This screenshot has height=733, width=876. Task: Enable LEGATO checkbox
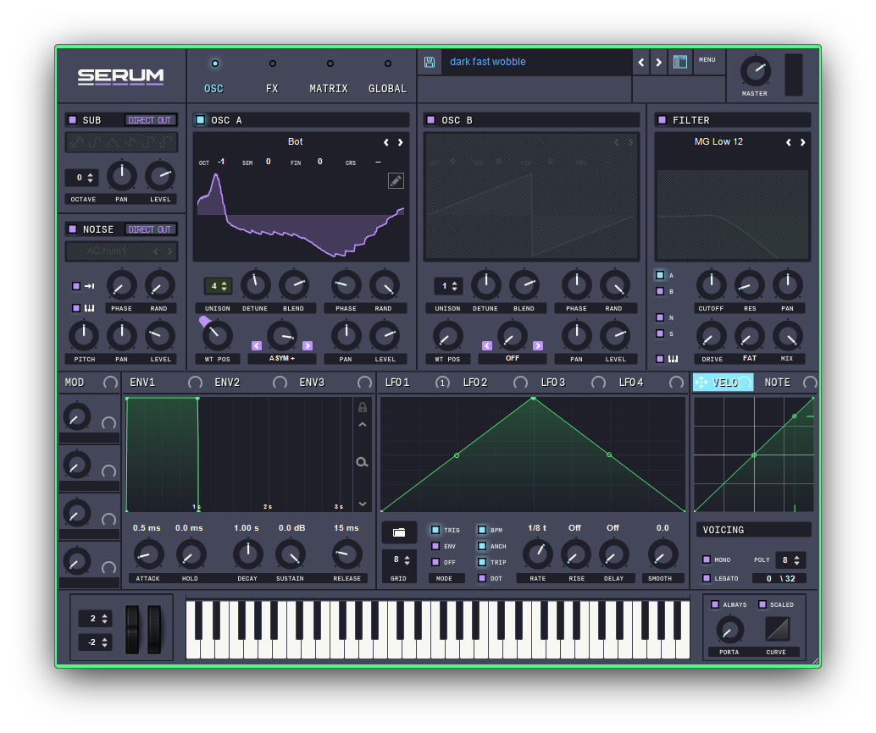(707, 578)
